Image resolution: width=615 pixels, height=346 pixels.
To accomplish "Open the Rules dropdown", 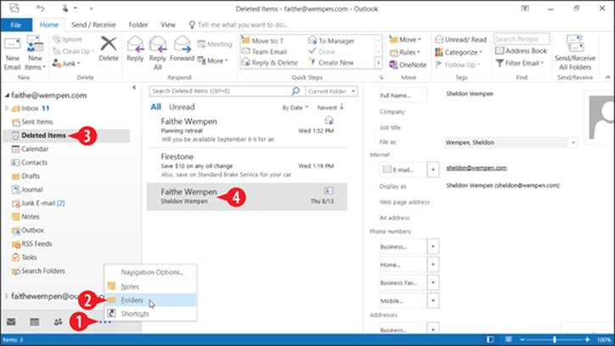I will pyautogui.click(x=405, y=53).
